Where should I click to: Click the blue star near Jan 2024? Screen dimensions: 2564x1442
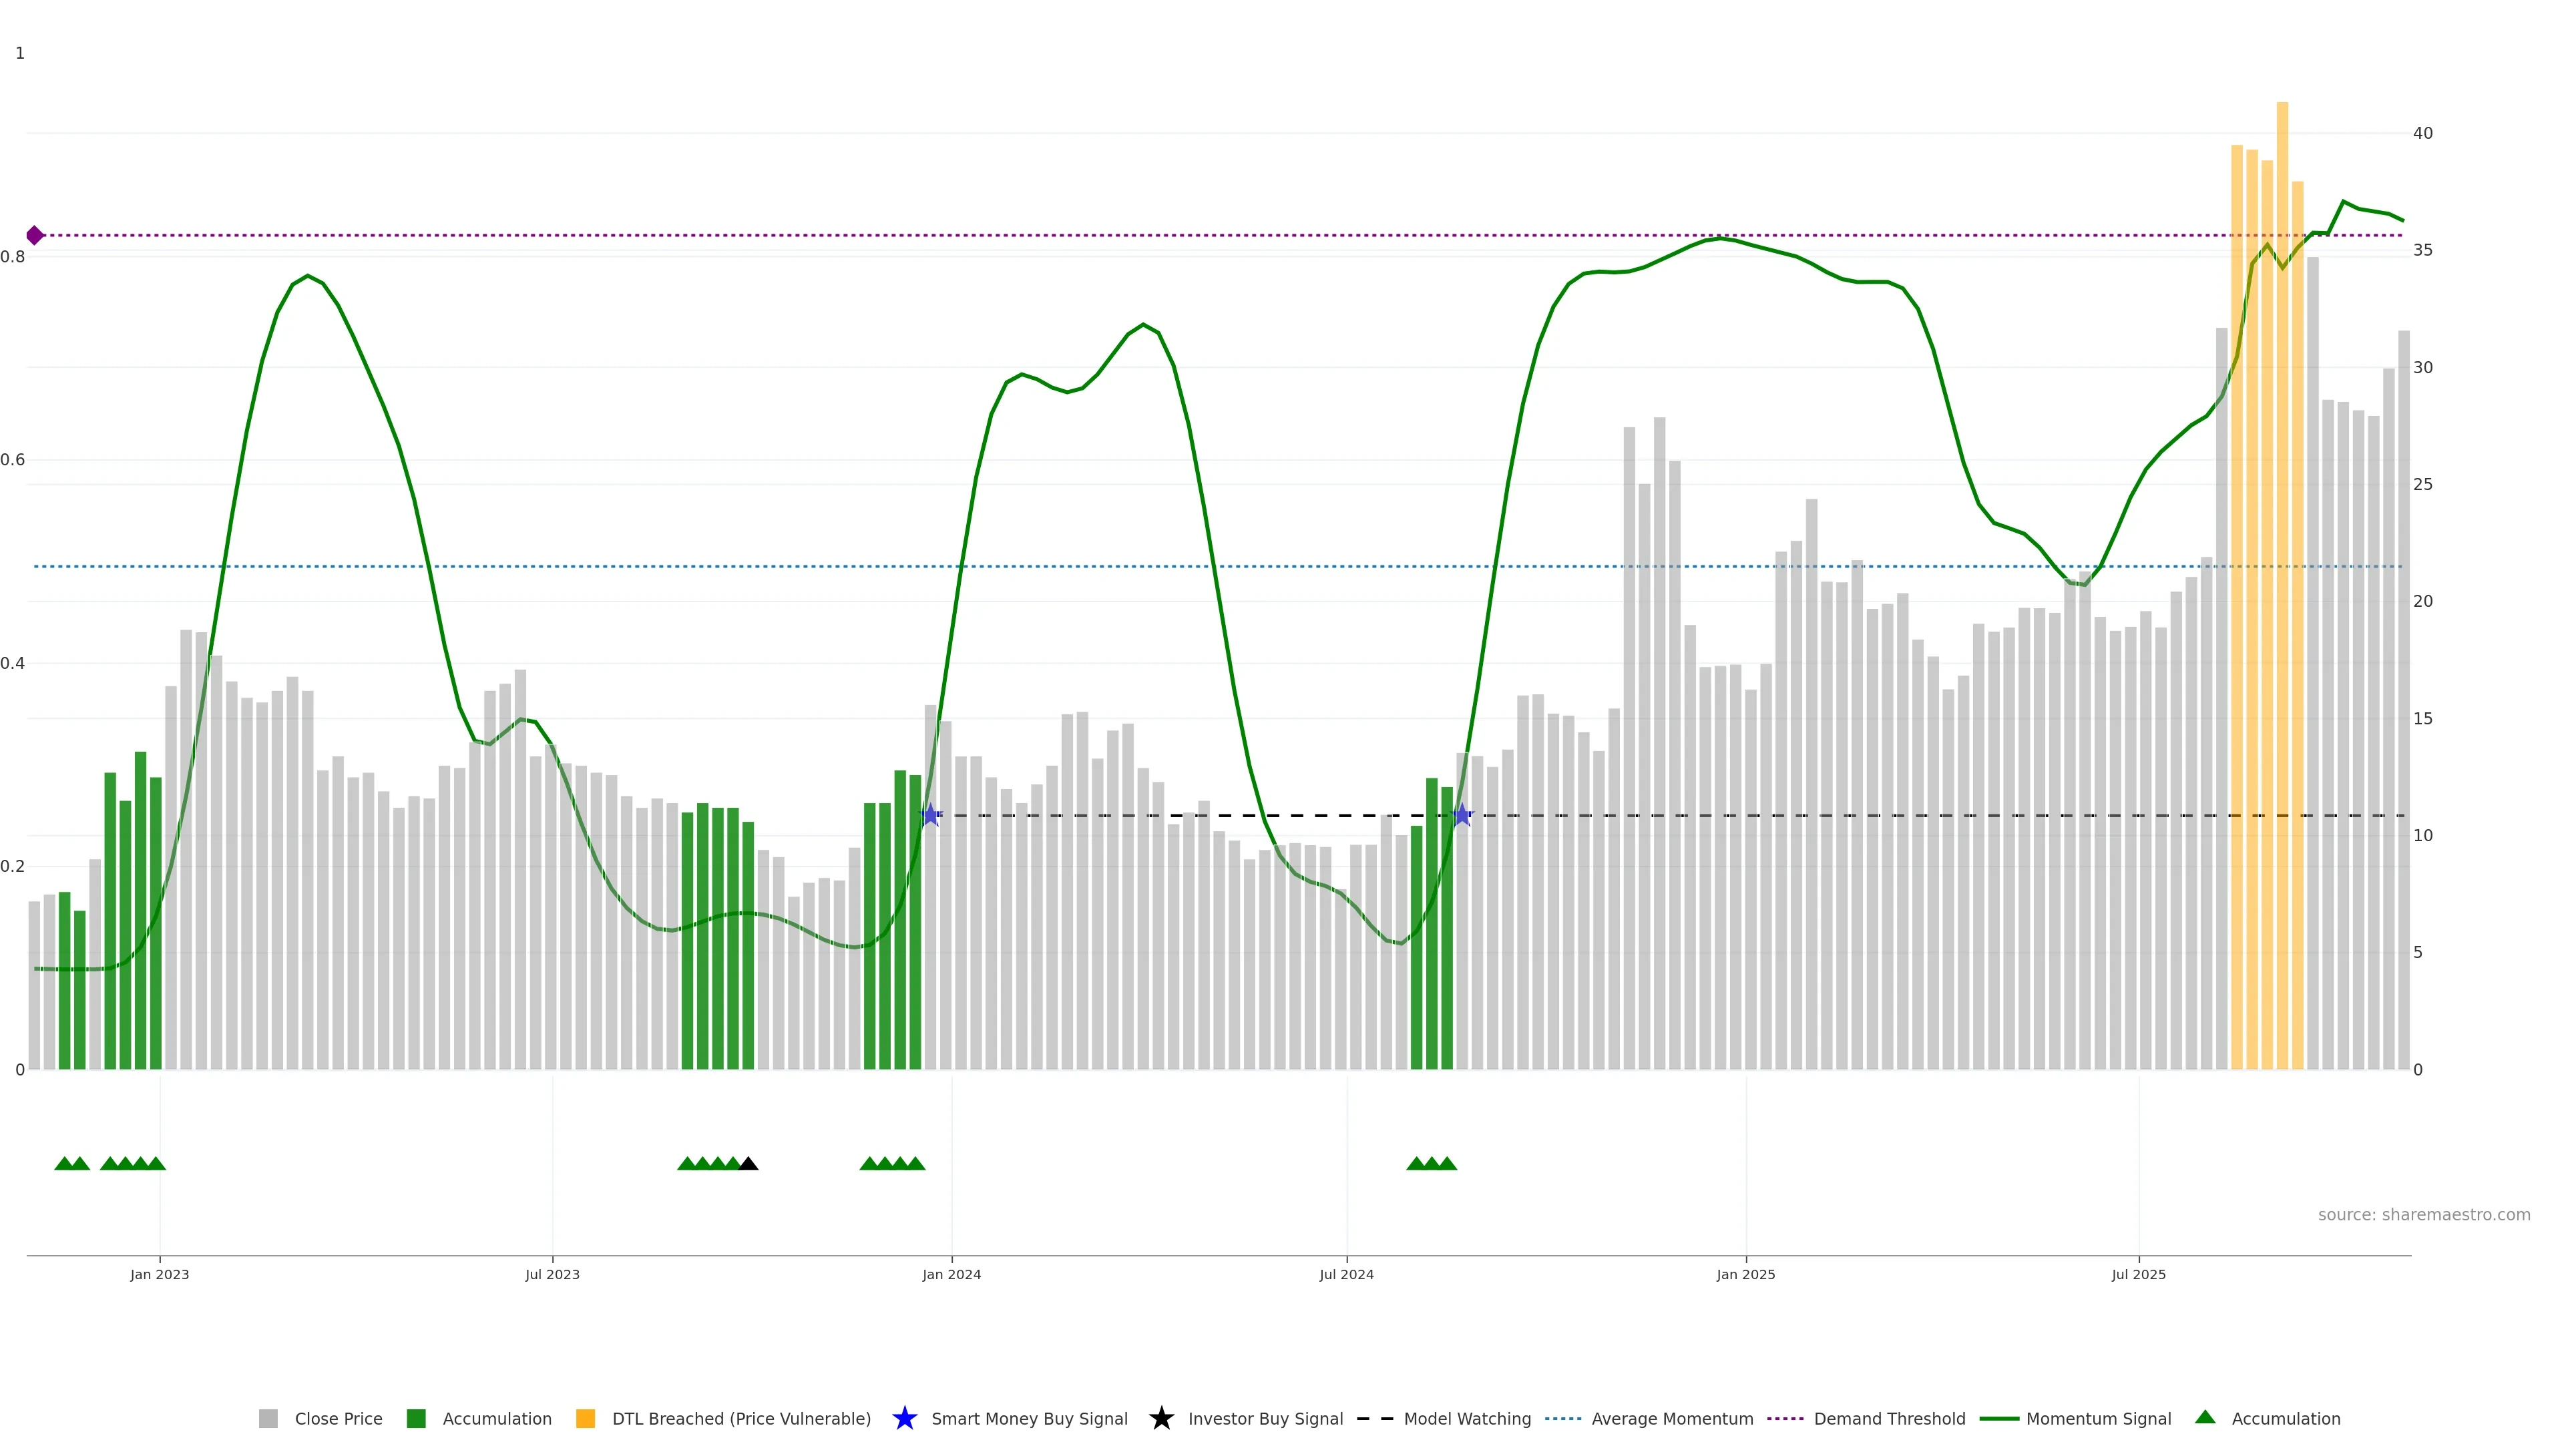tap(929, 815)
